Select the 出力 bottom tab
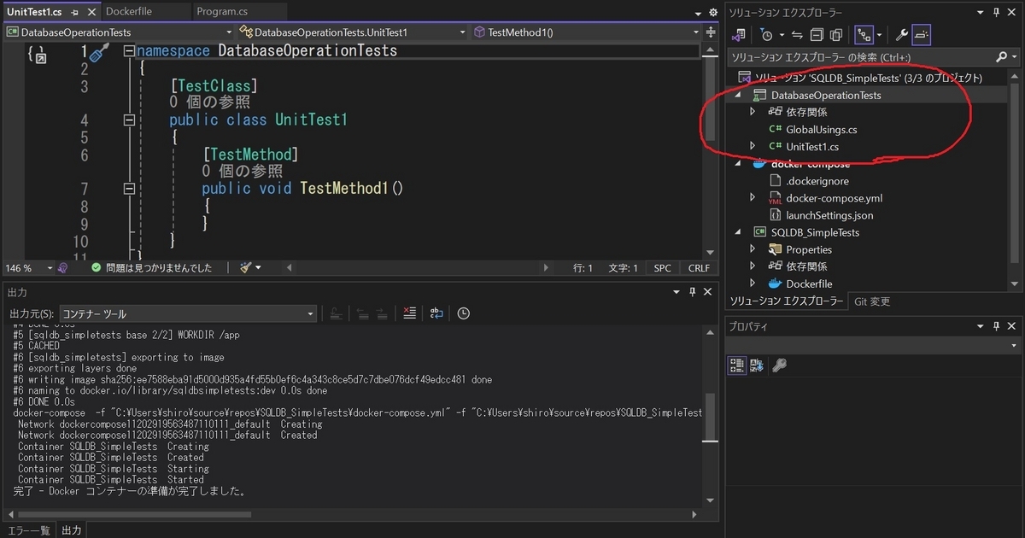The height and width of the screenshot is (538, 1025). (72, 530)
